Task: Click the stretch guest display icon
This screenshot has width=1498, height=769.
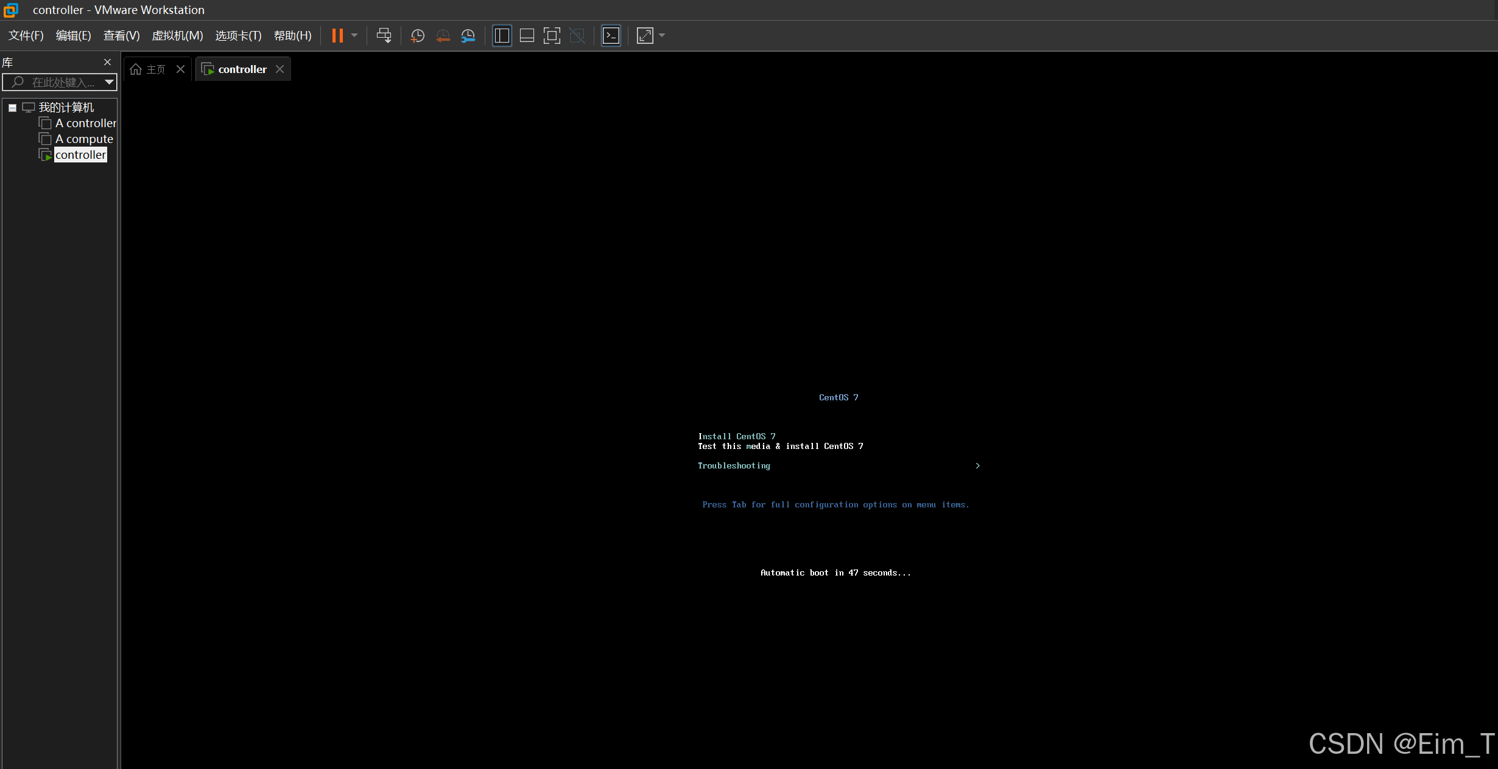Action: click(x=645, y=36)
